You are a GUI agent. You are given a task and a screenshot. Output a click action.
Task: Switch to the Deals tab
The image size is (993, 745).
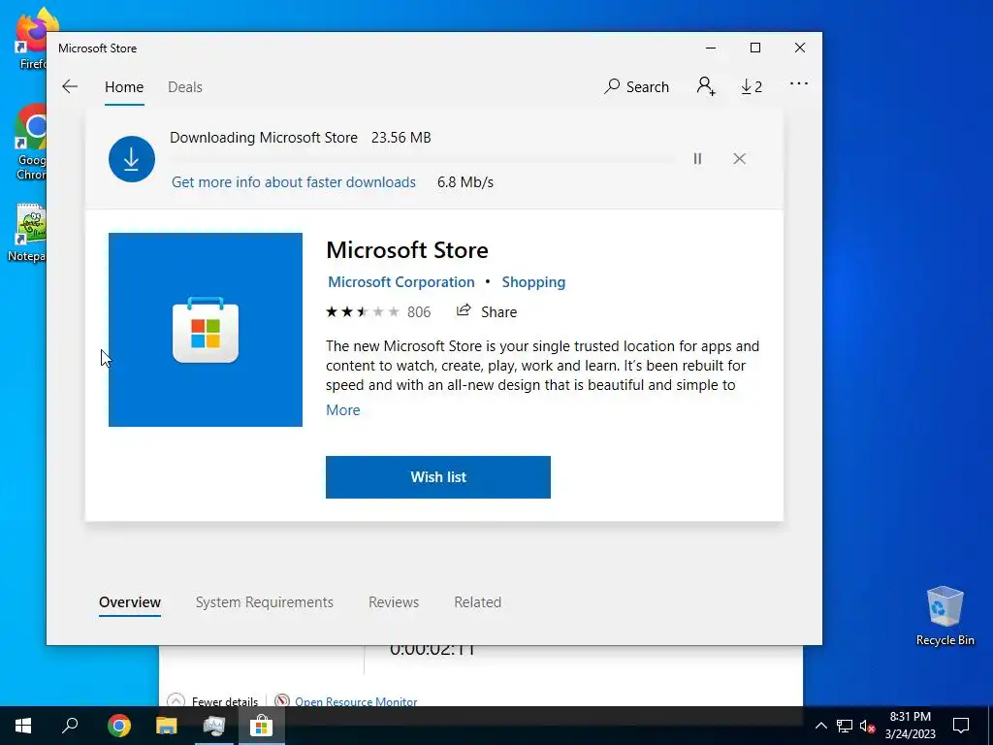pyautogui.click(x=185, y=86)
